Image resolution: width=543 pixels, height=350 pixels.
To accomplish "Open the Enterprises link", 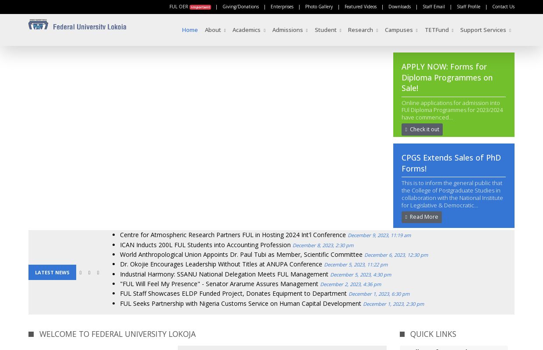I will coord(282,7).
